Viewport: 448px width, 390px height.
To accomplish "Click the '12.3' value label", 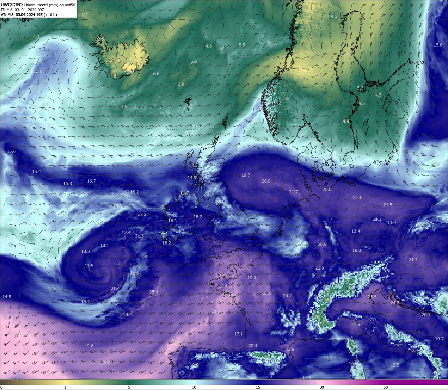I will click(328, 358).
